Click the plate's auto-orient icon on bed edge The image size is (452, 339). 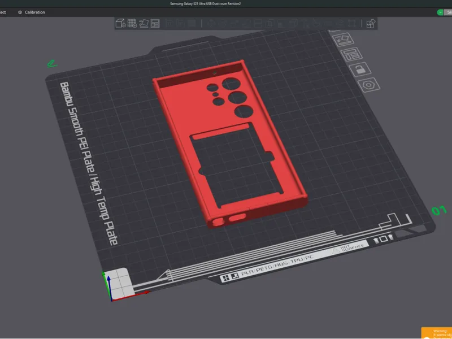pyautogui.click(x=343, y=39)
